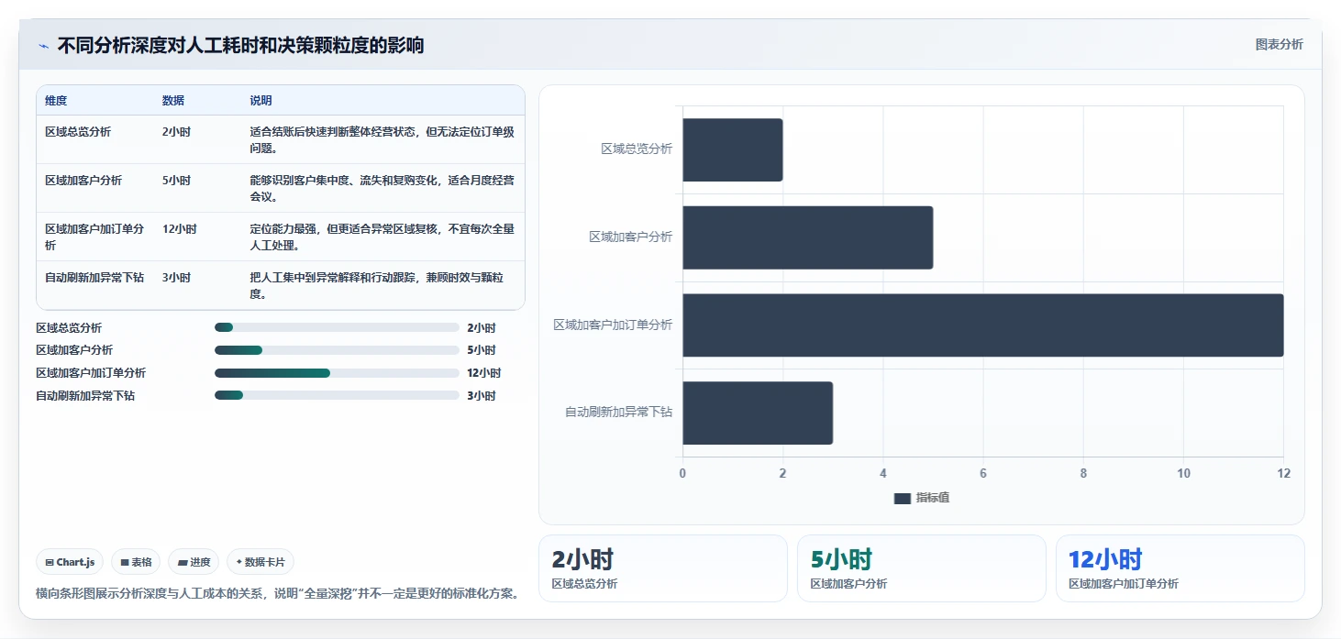Click the 12小时 data card
This screenshot has height=639, width=1341.
[x=1180, y=568]
